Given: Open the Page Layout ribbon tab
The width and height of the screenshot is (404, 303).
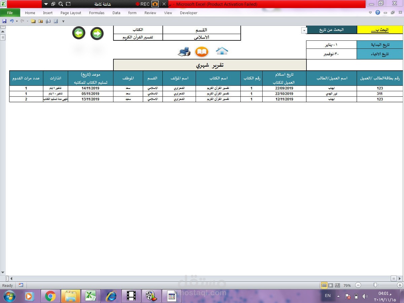Looking at the screenshot, I should [x=71, y=13].
